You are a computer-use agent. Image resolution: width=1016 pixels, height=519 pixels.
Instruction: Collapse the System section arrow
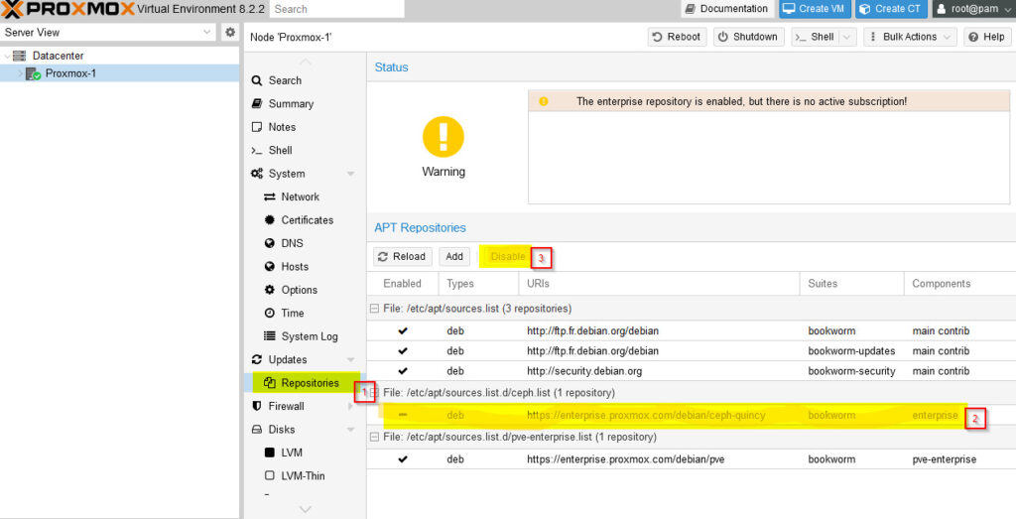pyautogui.click(x=350, y=174)
